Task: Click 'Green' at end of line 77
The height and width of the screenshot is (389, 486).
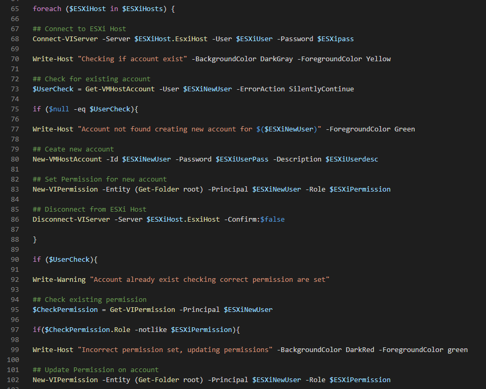Action: [x=405, y=129]
